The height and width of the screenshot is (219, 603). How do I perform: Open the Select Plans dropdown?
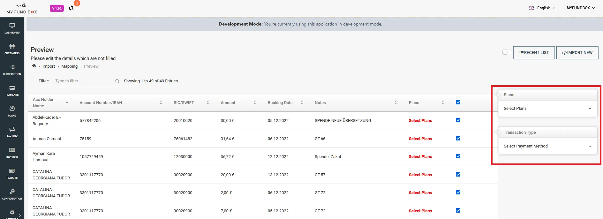coord(547,109)
